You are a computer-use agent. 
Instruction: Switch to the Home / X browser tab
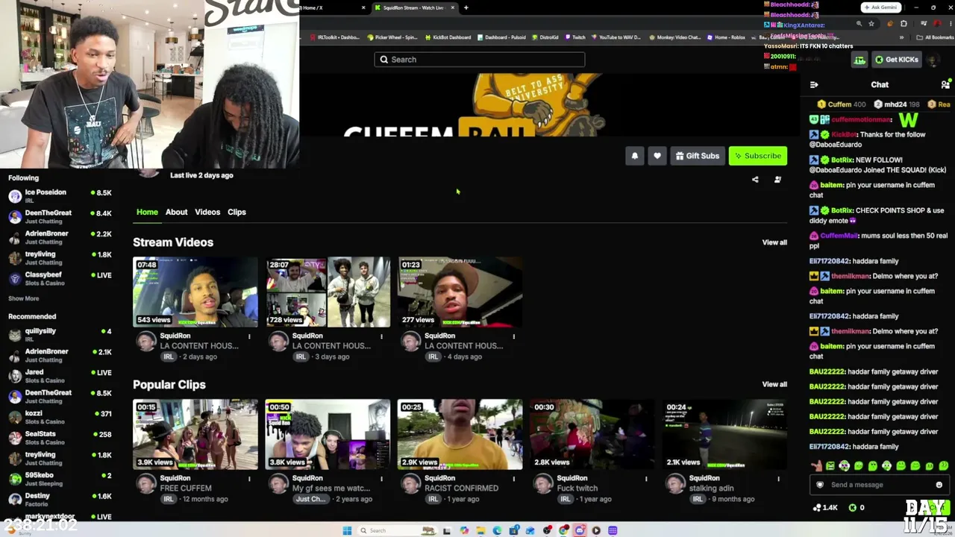click(334, 7)
